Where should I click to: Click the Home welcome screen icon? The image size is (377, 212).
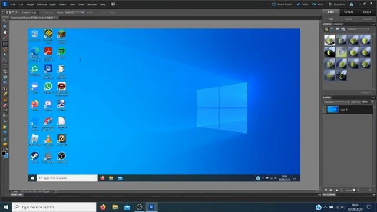coord(352,4)
